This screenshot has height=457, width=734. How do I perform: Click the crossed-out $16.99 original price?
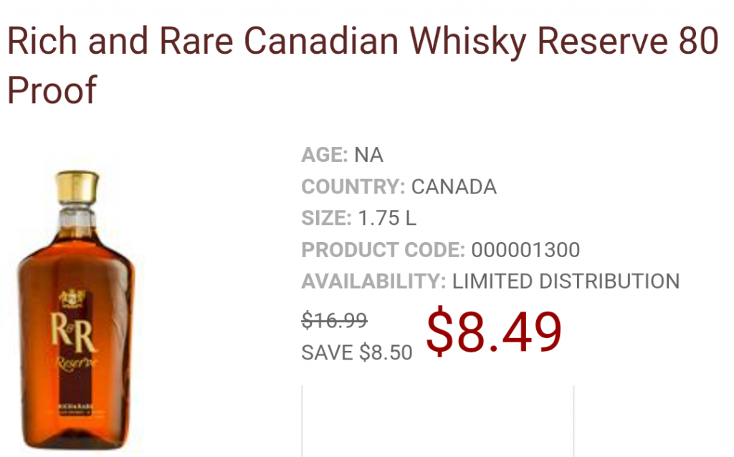335,321
